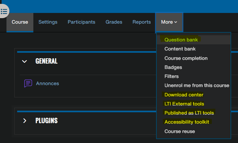Select Question bank from More menu
This screenshot has width=238, height=143.
click(194, 40)
